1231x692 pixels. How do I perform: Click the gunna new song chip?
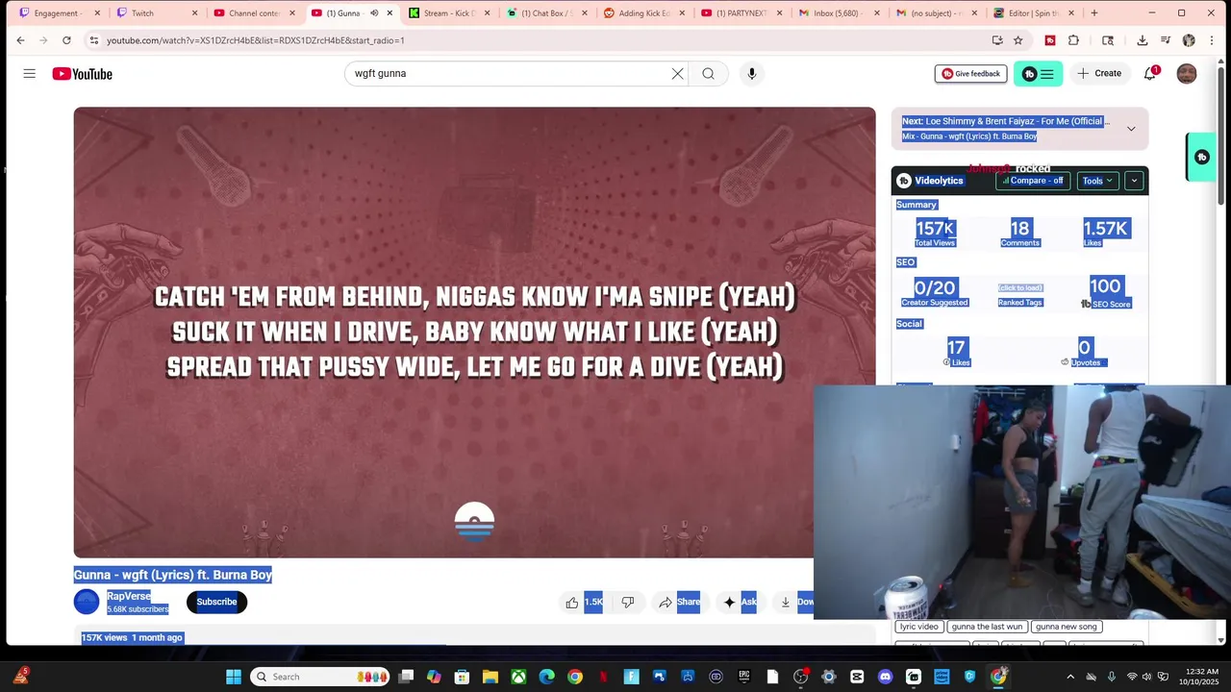point(1066,627)
